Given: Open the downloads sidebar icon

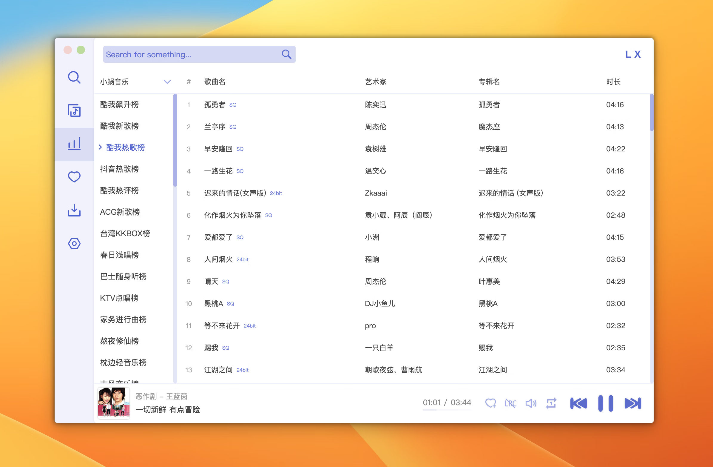Looking at the screenshot, I should click(74, 210).
